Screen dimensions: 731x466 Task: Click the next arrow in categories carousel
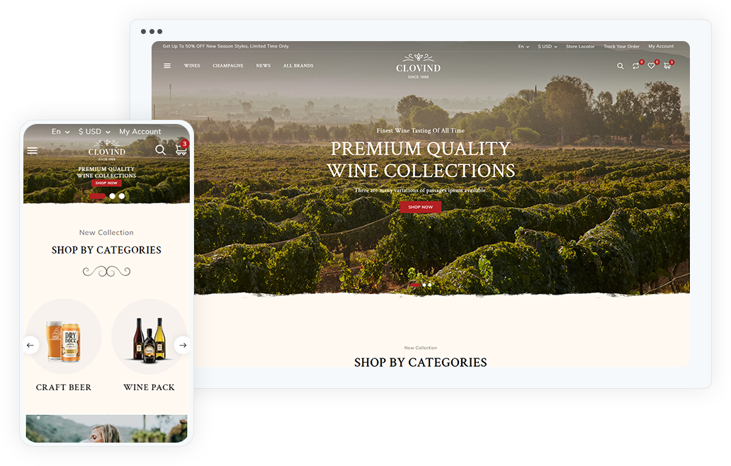183,346
